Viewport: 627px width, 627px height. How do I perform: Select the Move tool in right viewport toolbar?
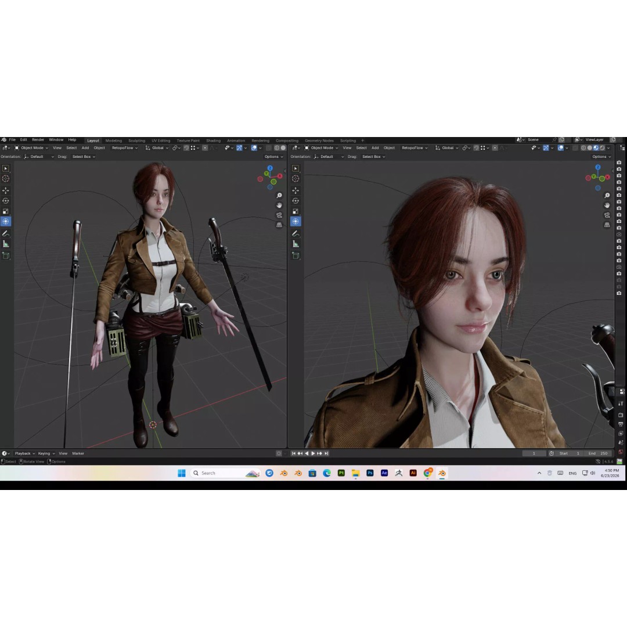296,190
